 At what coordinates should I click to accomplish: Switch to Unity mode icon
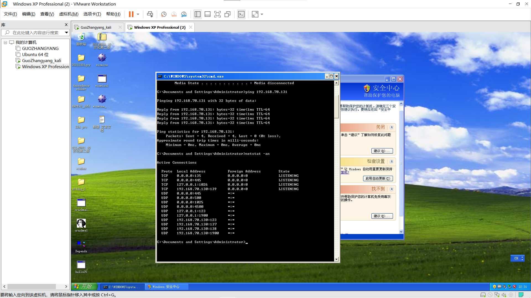click(228, 14)
